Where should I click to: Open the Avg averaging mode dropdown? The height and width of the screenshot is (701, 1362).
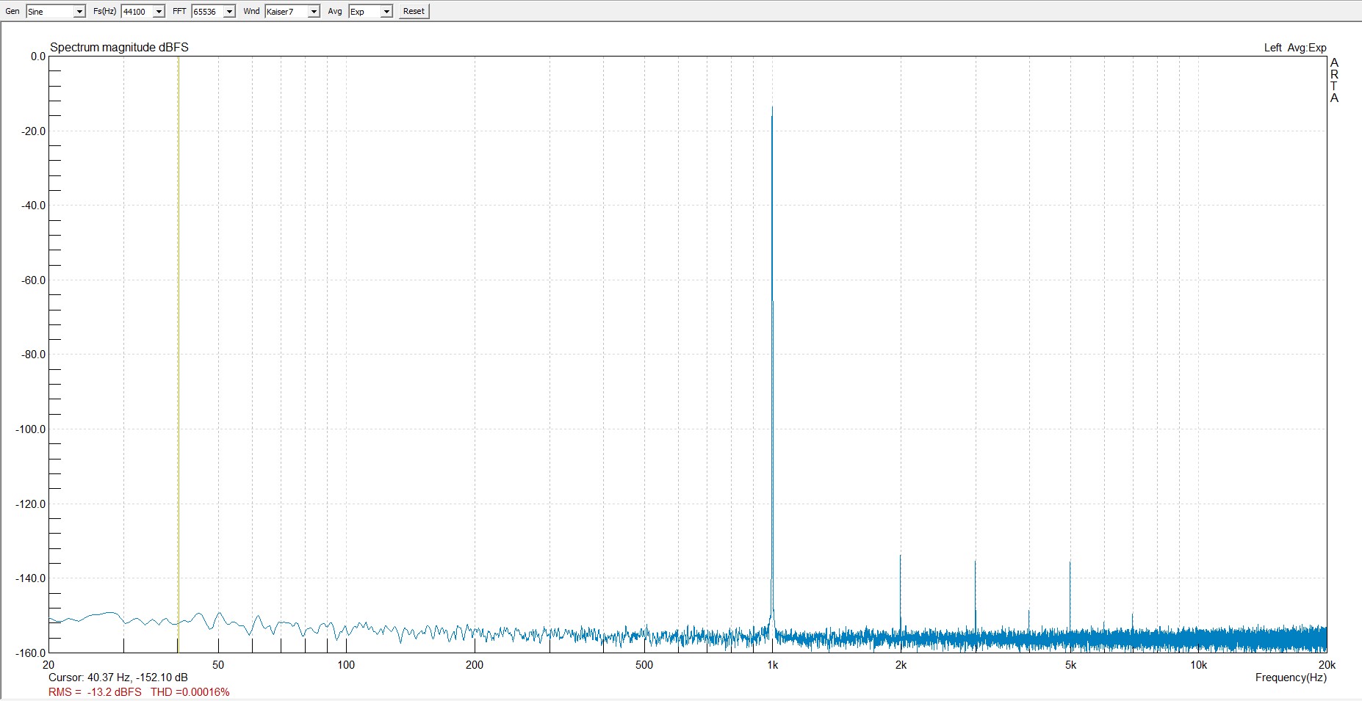click(x=370, y=12)
